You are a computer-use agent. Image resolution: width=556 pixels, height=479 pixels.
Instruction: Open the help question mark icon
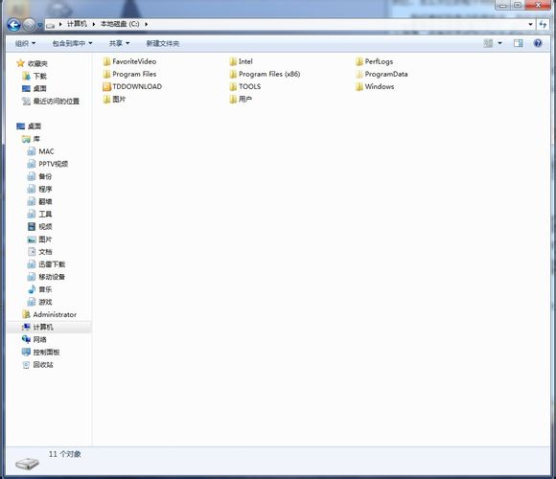point(538,43)
